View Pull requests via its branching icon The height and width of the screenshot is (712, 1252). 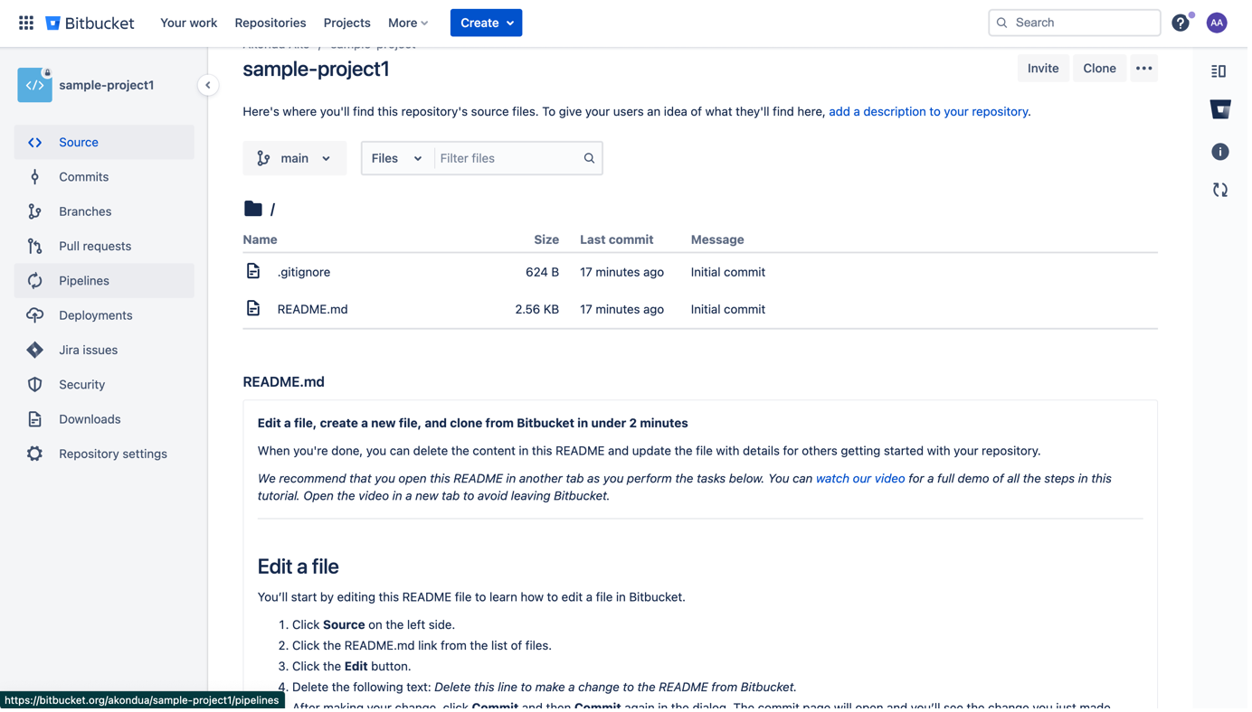point(33,245)
